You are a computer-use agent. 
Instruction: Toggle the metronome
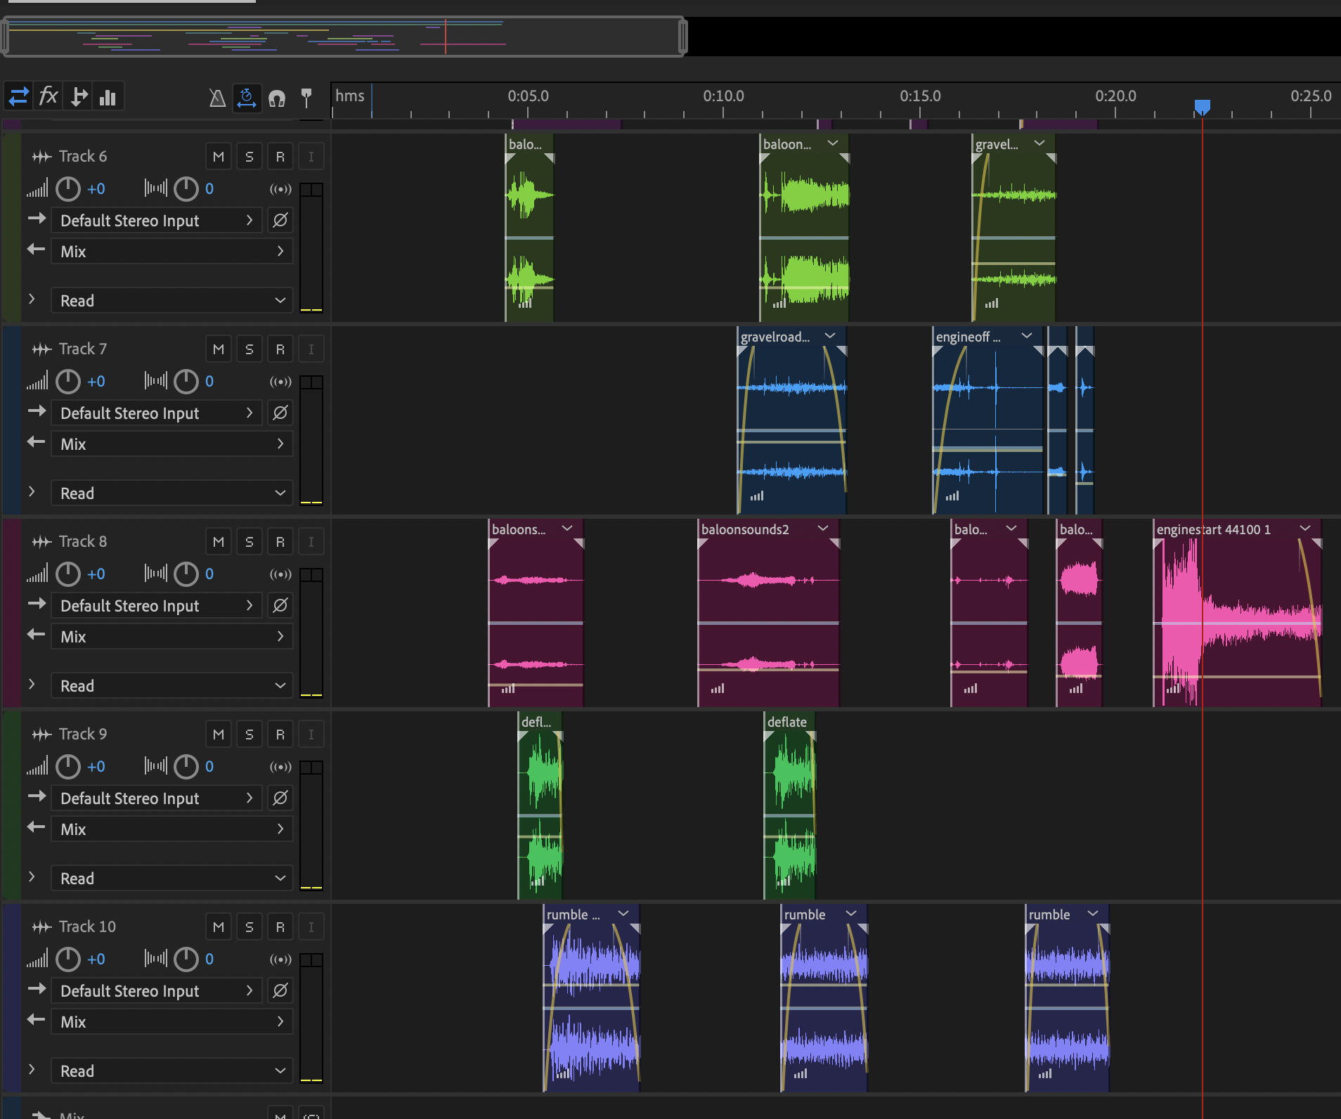217,98
